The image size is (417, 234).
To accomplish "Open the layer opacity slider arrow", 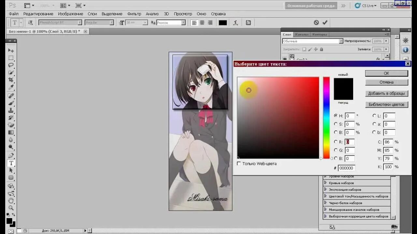I will click(386, 41).
